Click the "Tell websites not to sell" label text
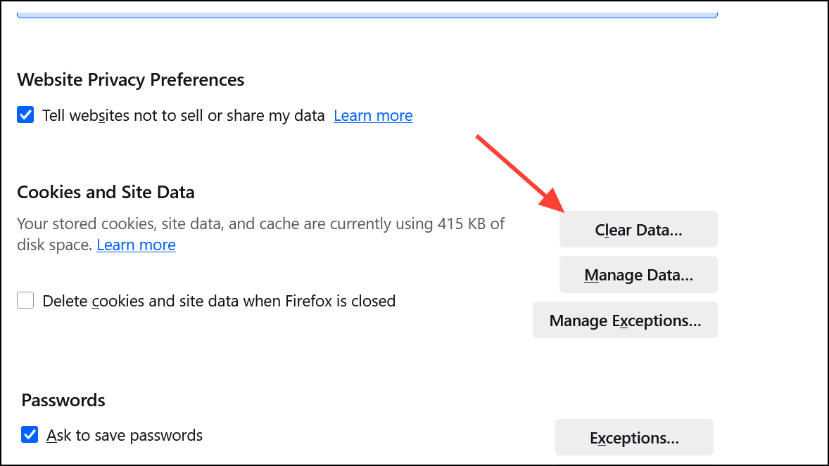 (x=183, y=115)
